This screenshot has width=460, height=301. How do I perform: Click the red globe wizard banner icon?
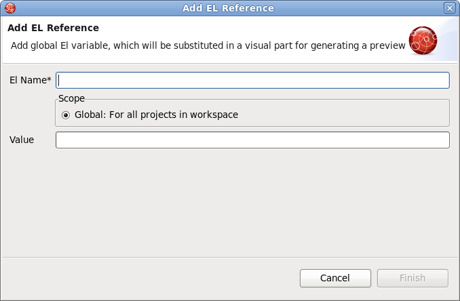[423, 40]
